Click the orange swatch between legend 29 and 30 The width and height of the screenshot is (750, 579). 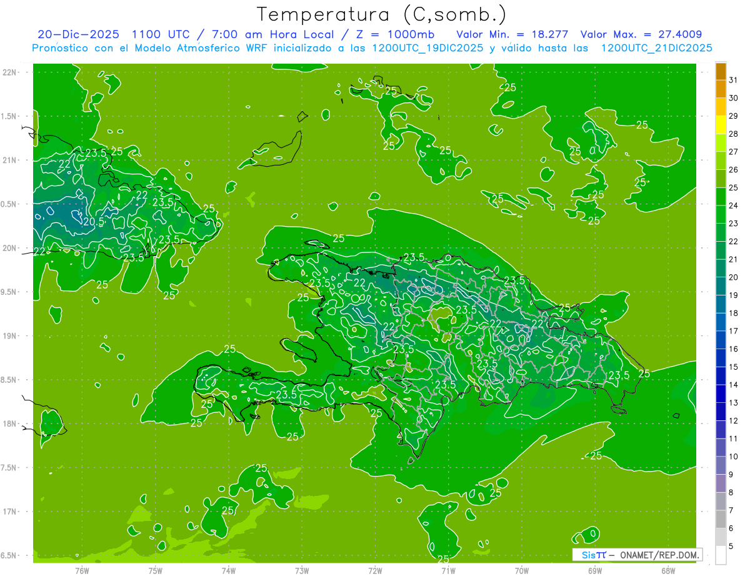[x=721, y=107]
